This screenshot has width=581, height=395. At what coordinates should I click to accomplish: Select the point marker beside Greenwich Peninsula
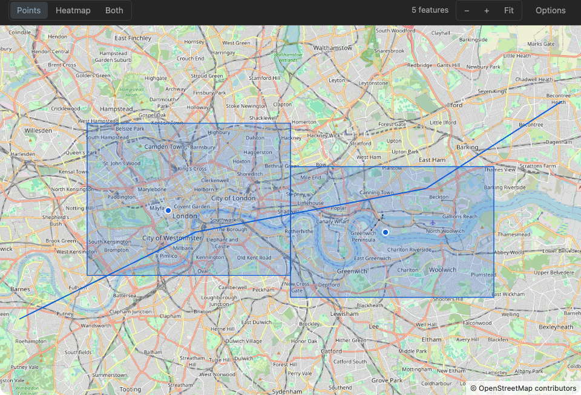(386, 232)
